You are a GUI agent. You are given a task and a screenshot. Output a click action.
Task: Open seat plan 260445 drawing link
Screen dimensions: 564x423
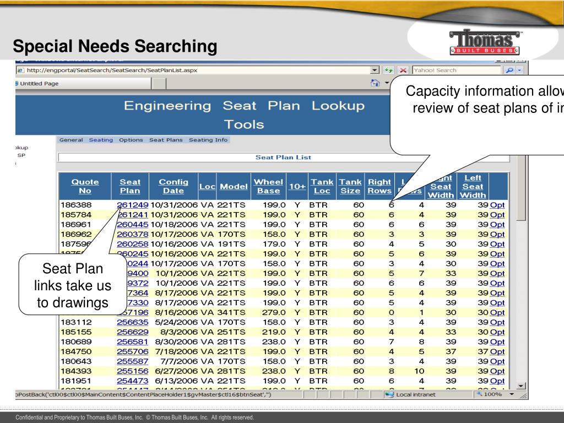(x=132, y=225)
